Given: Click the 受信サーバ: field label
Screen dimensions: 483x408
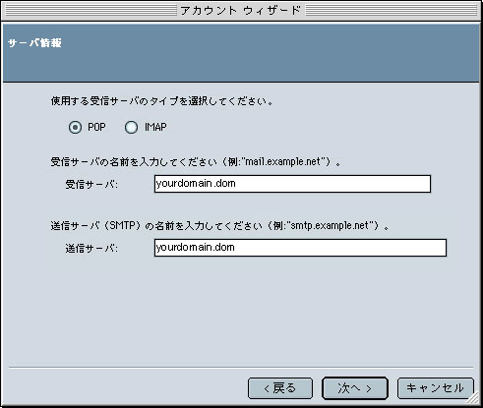Looking at the screenshot, I should 91,184.
